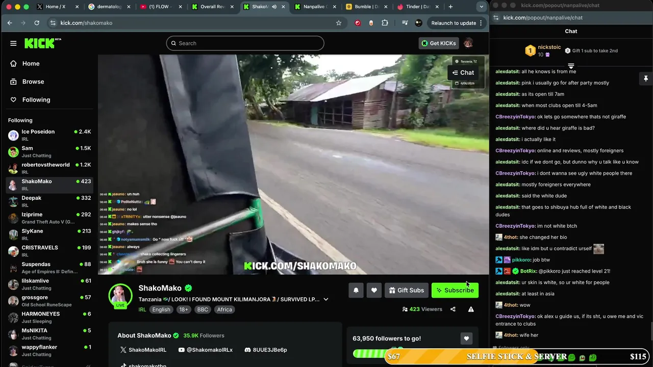Open a new browser tab
The height and width of the screenshot is (367, 653).
click(450, 7)
